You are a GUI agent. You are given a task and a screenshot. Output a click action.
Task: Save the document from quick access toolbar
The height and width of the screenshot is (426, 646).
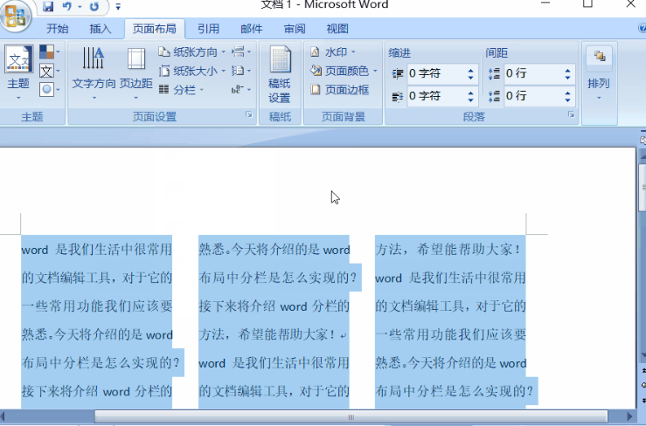[48, 7]
